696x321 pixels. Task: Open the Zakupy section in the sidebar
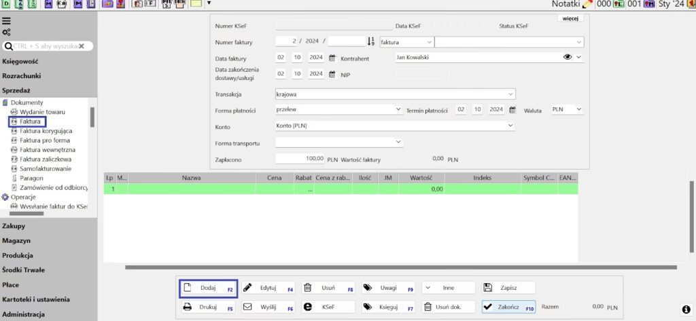(x=14, y=225)
